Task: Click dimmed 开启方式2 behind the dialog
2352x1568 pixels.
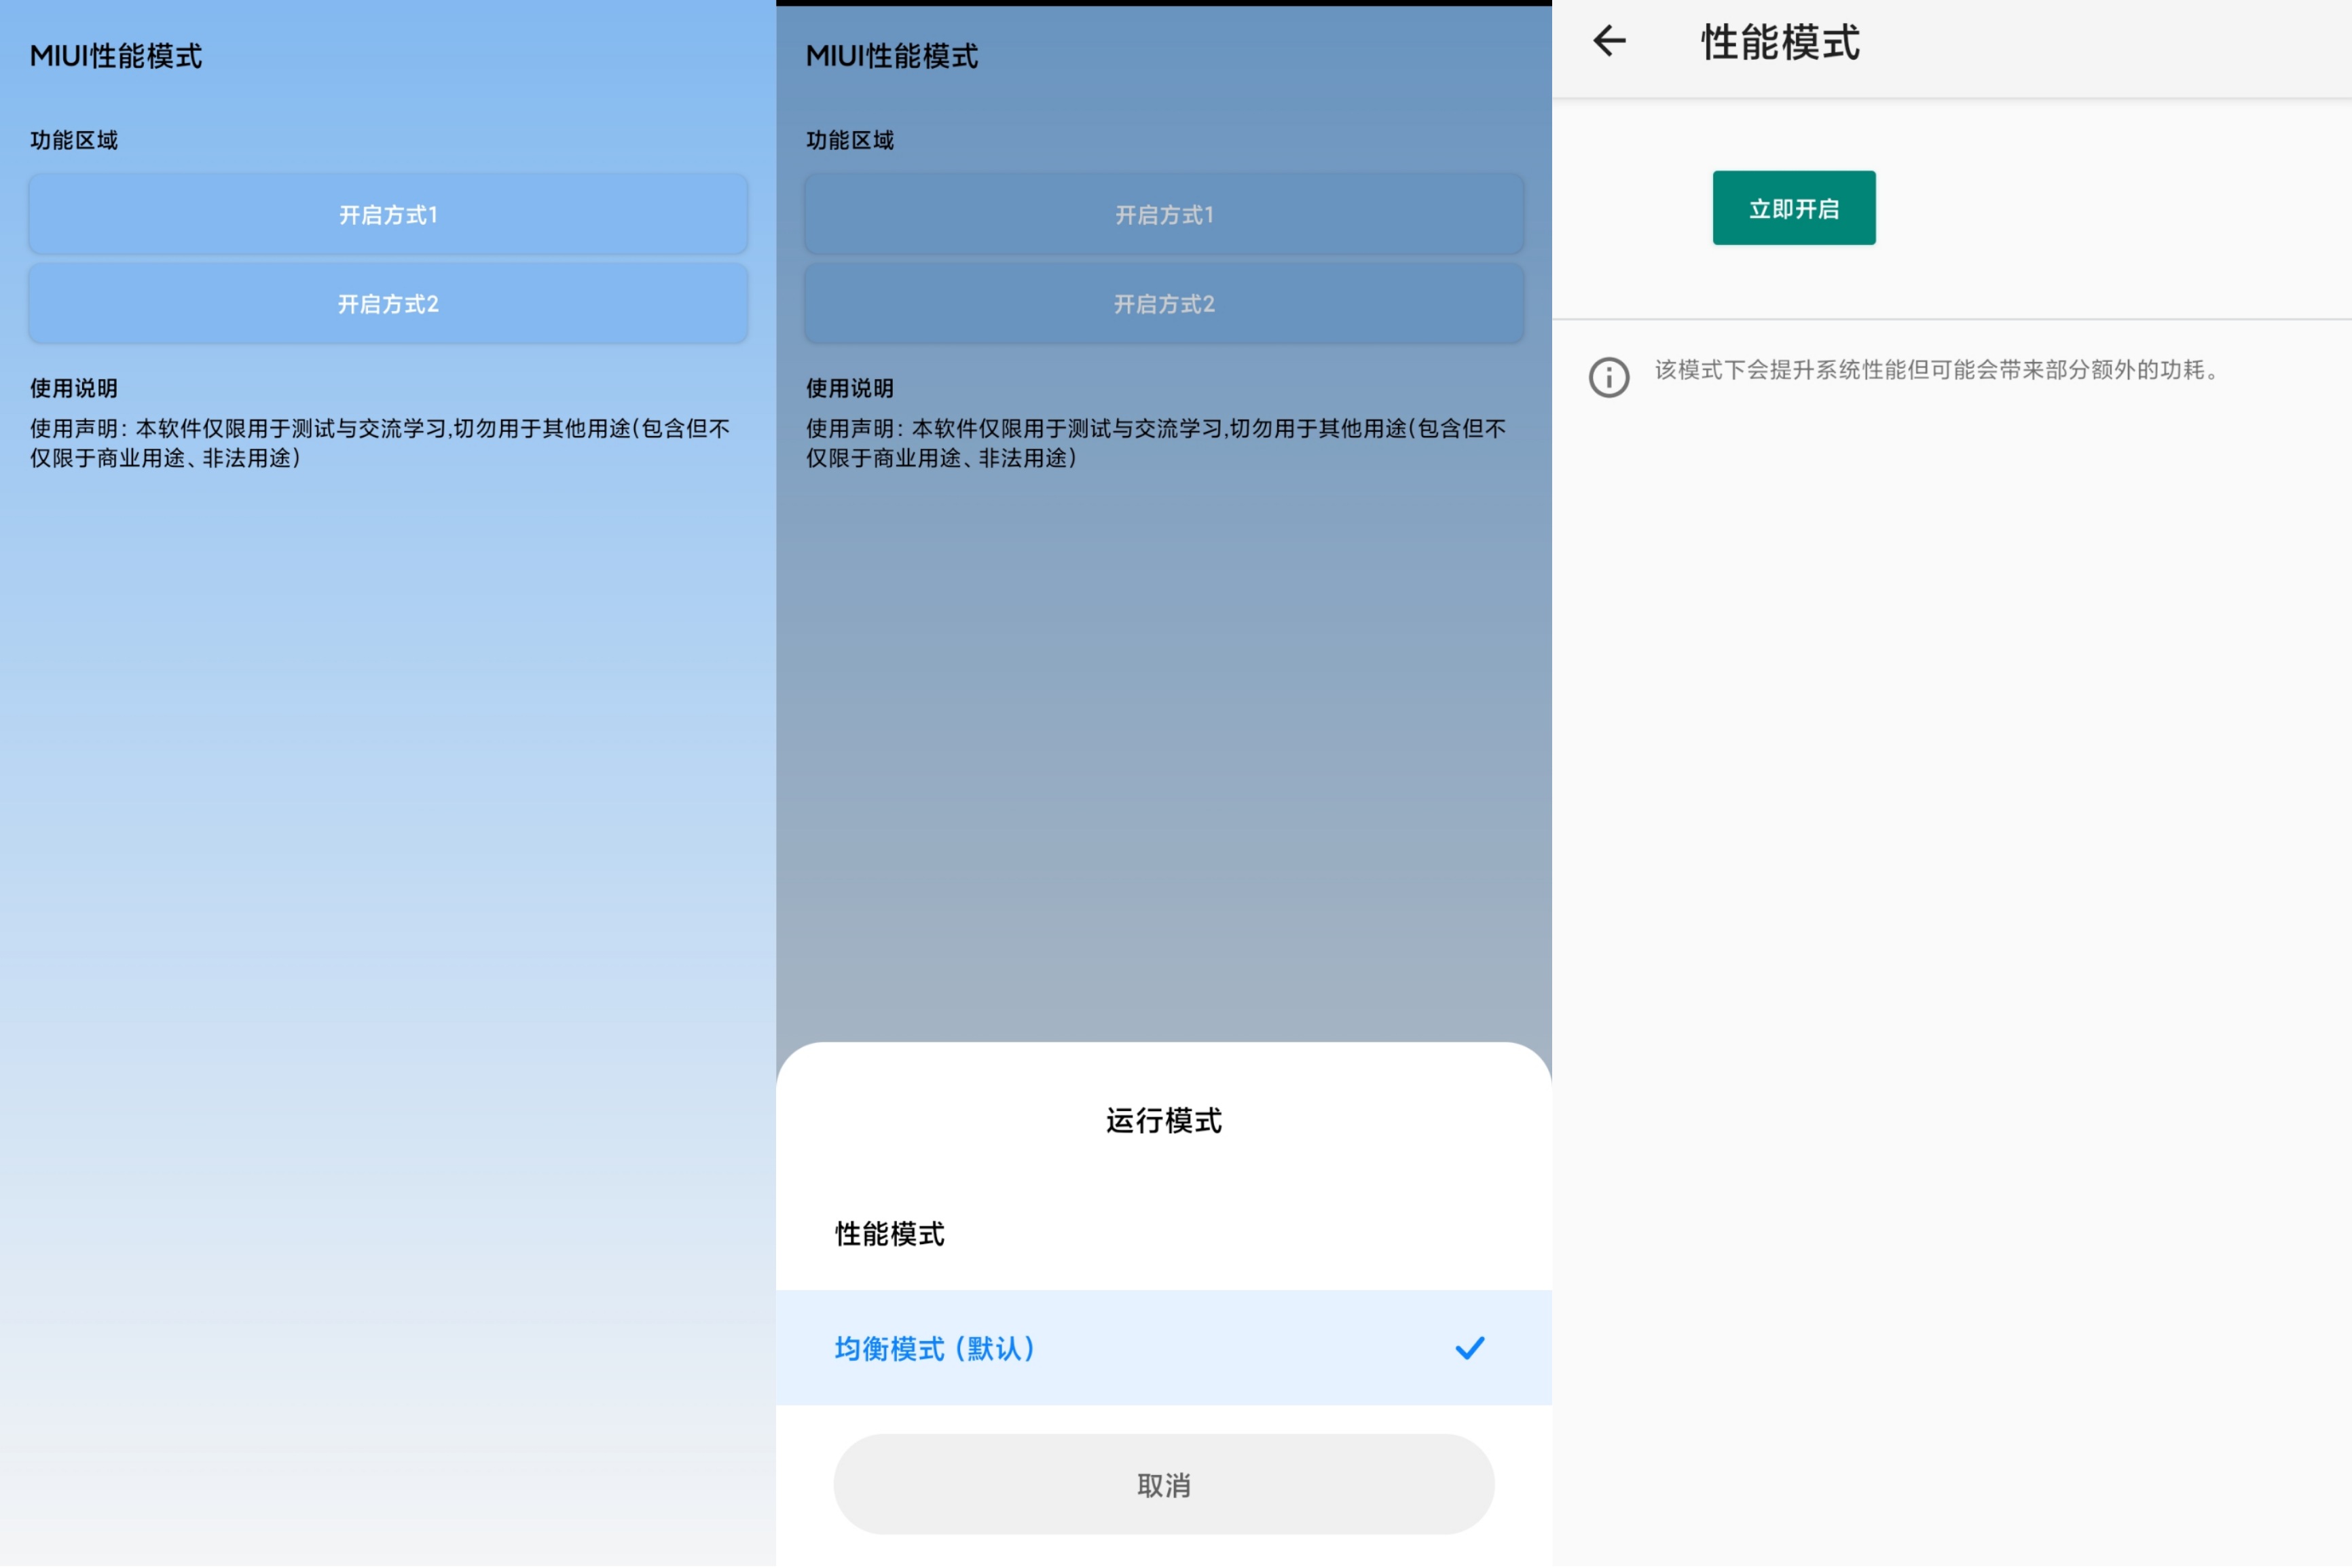Action: (1164, 303)
